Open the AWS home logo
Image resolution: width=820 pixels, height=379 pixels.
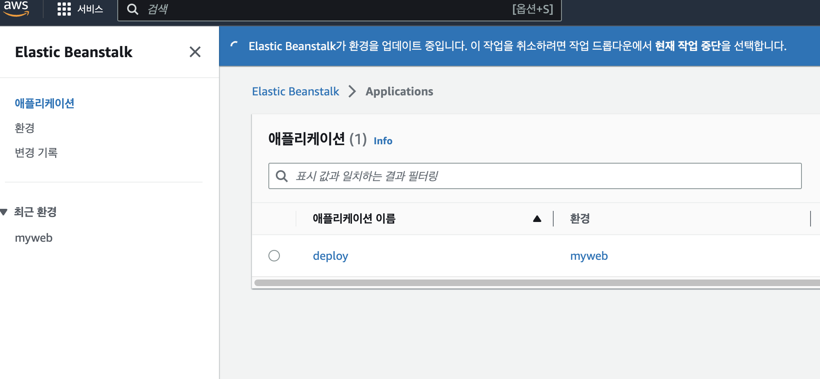pos(16,8)
